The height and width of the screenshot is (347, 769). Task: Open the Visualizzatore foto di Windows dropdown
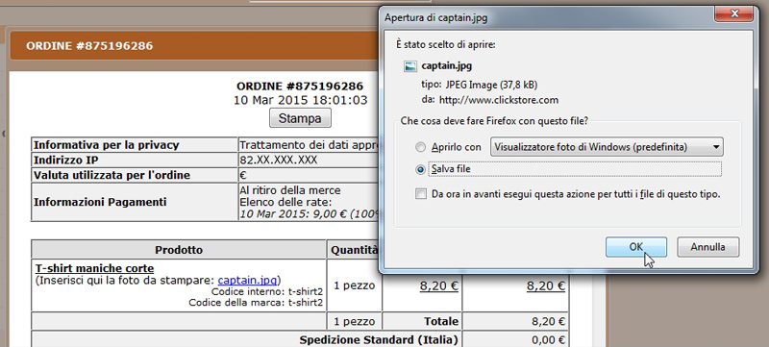607,147
